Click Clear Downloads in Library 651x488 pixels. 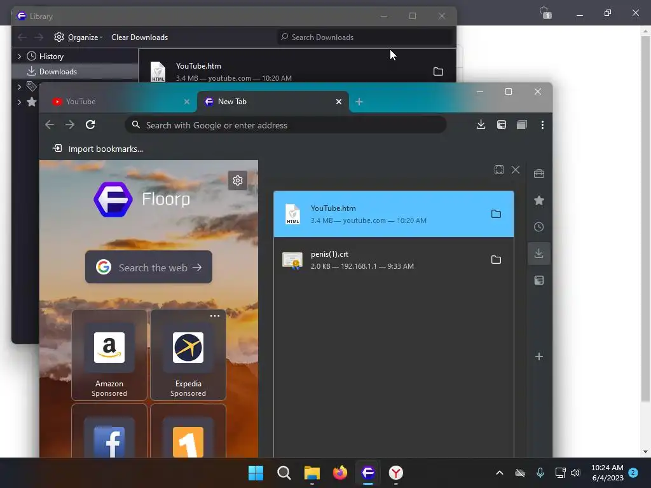[139, 37]
